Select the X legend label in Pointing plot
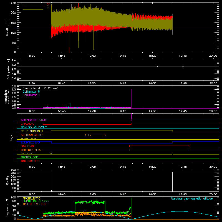The height and width of the screenshot is (222, 222). point(48,5)
